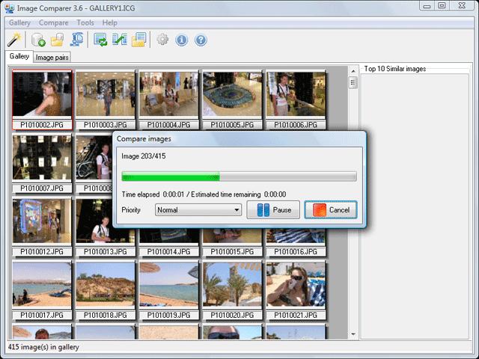Open the Compare menu
Viewport: 479px width, 359px height.
[x=53, y=23]
